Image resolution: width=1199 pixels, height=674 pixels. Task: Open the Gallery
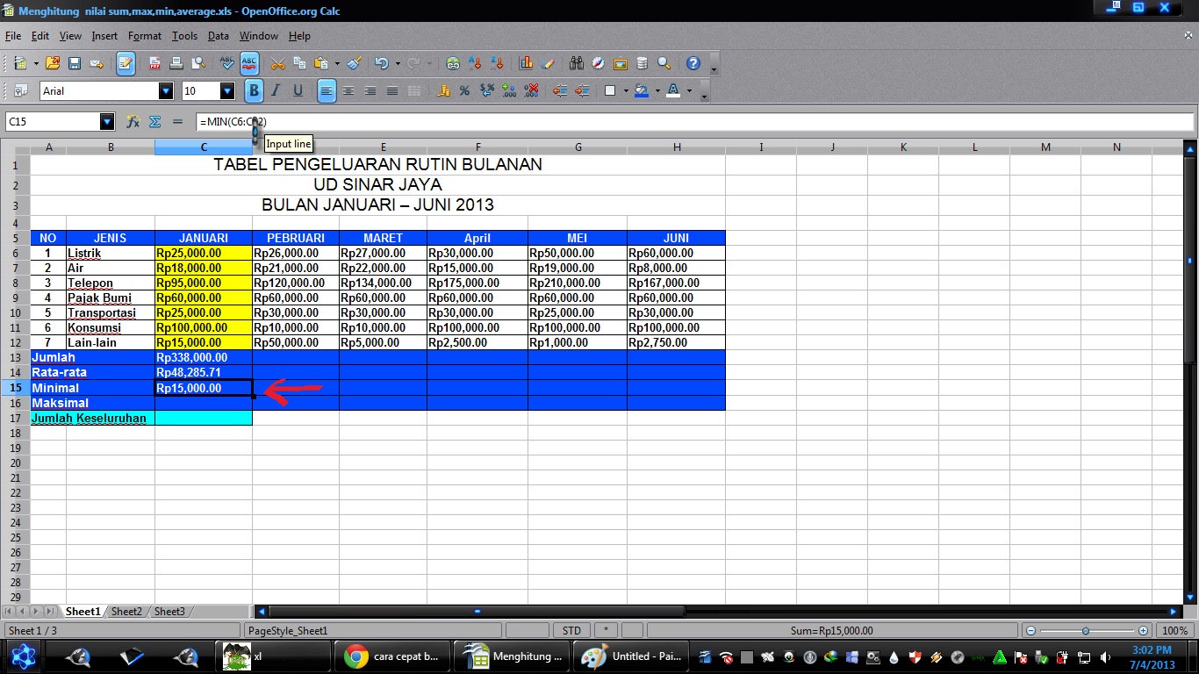tap(620, 62)
